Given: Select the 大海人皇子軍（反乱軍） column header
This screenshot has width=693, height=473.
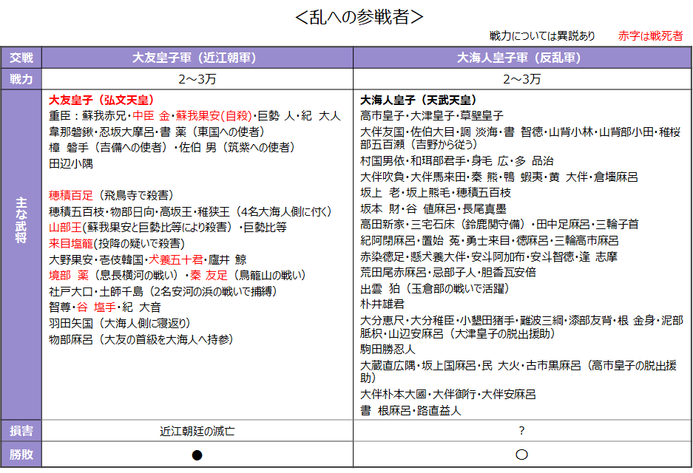Looking at the screenshot, I should pyautogui.click(x=522, y=58).
